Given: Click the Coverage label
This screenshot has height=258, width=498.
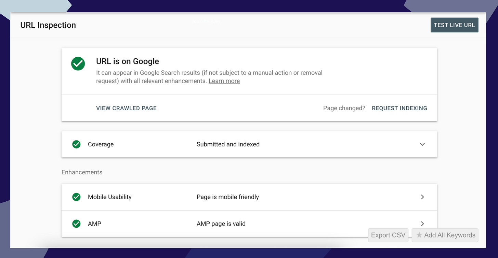Looking at the screenshot, I should [x=101, y=144].
